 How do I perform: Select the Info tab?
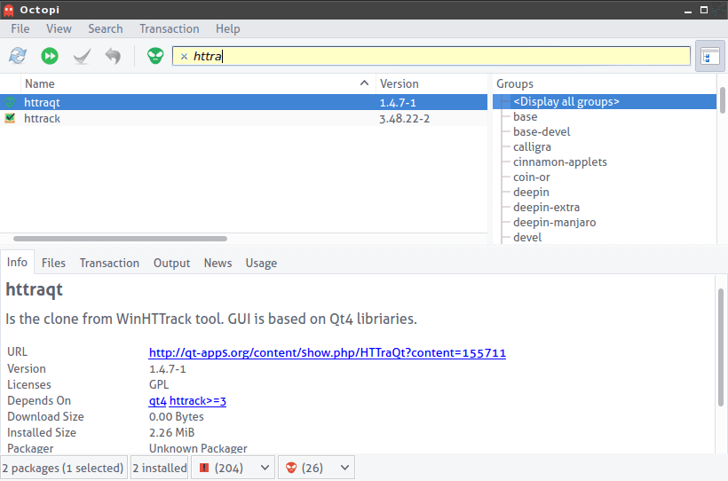point(17,263)
